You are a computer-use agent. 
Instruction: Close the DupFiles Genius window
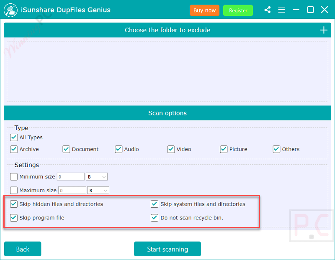pyautogui.click(x=325, y=10)
